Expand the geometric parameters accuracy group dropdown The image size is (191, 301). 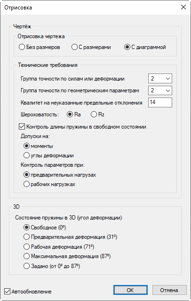tap(160, 90)
